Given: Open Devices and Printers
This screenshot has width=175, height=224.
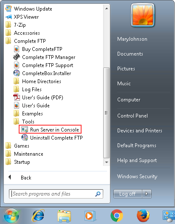Looking at the screenshot, I should [x=140, y=131].
